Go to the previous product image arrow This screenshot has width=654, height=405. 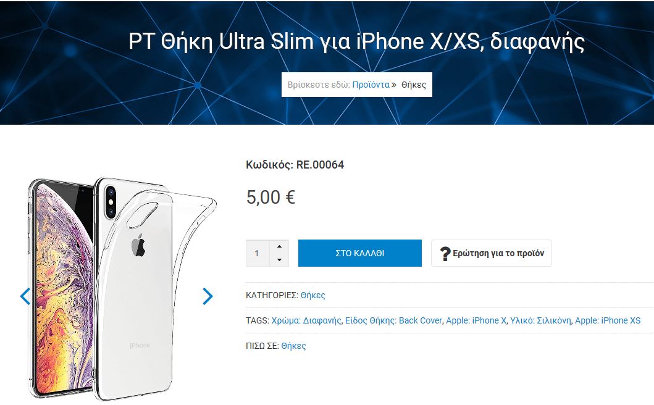pyautogui.click(x=25, y=296)
